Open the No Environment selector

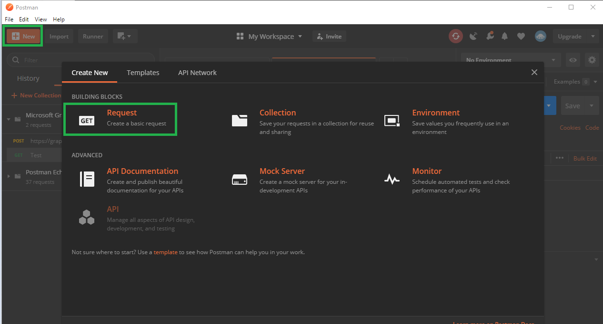click(511, 60)
